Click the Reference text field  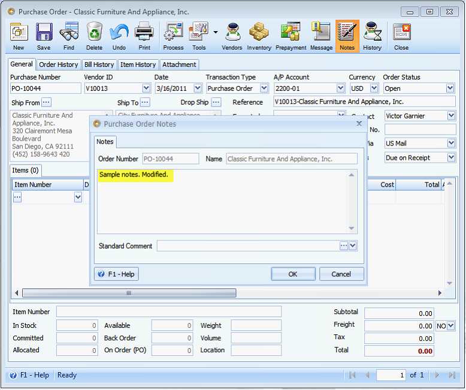[364, 102]
